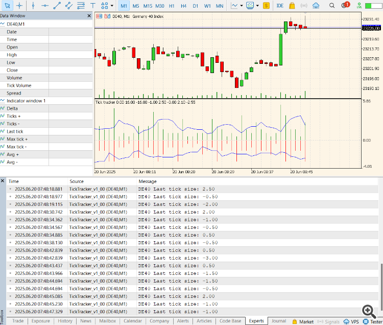
Task: Select the DE40,M1 data window header
Action: [46, 24]
